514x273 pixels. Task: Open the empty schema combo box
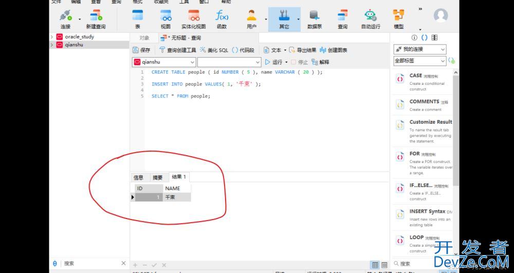click(229, 62)
